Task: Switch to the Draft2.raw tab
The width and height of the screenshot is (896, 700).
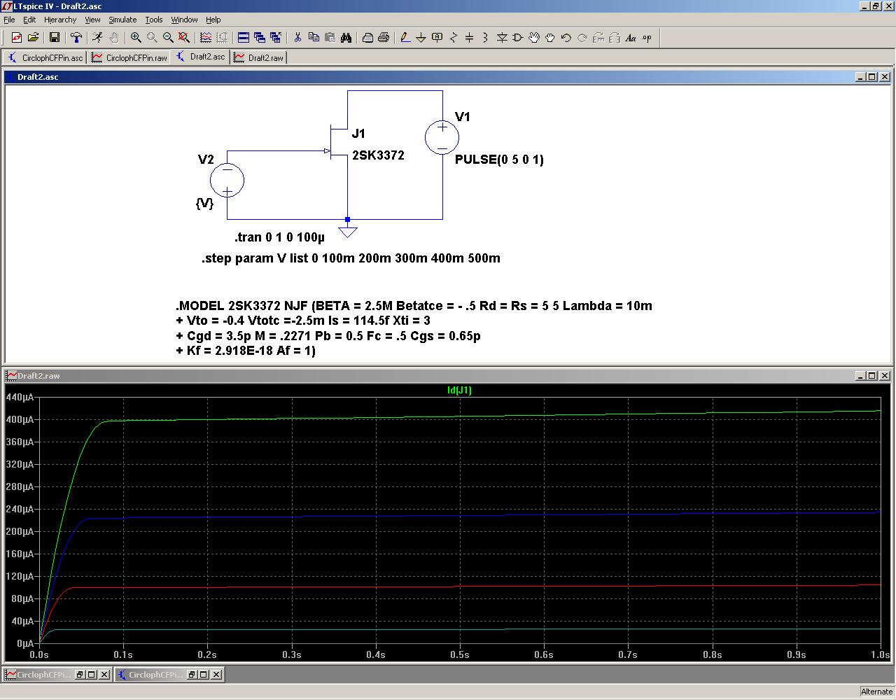Action: click(259, 57)
